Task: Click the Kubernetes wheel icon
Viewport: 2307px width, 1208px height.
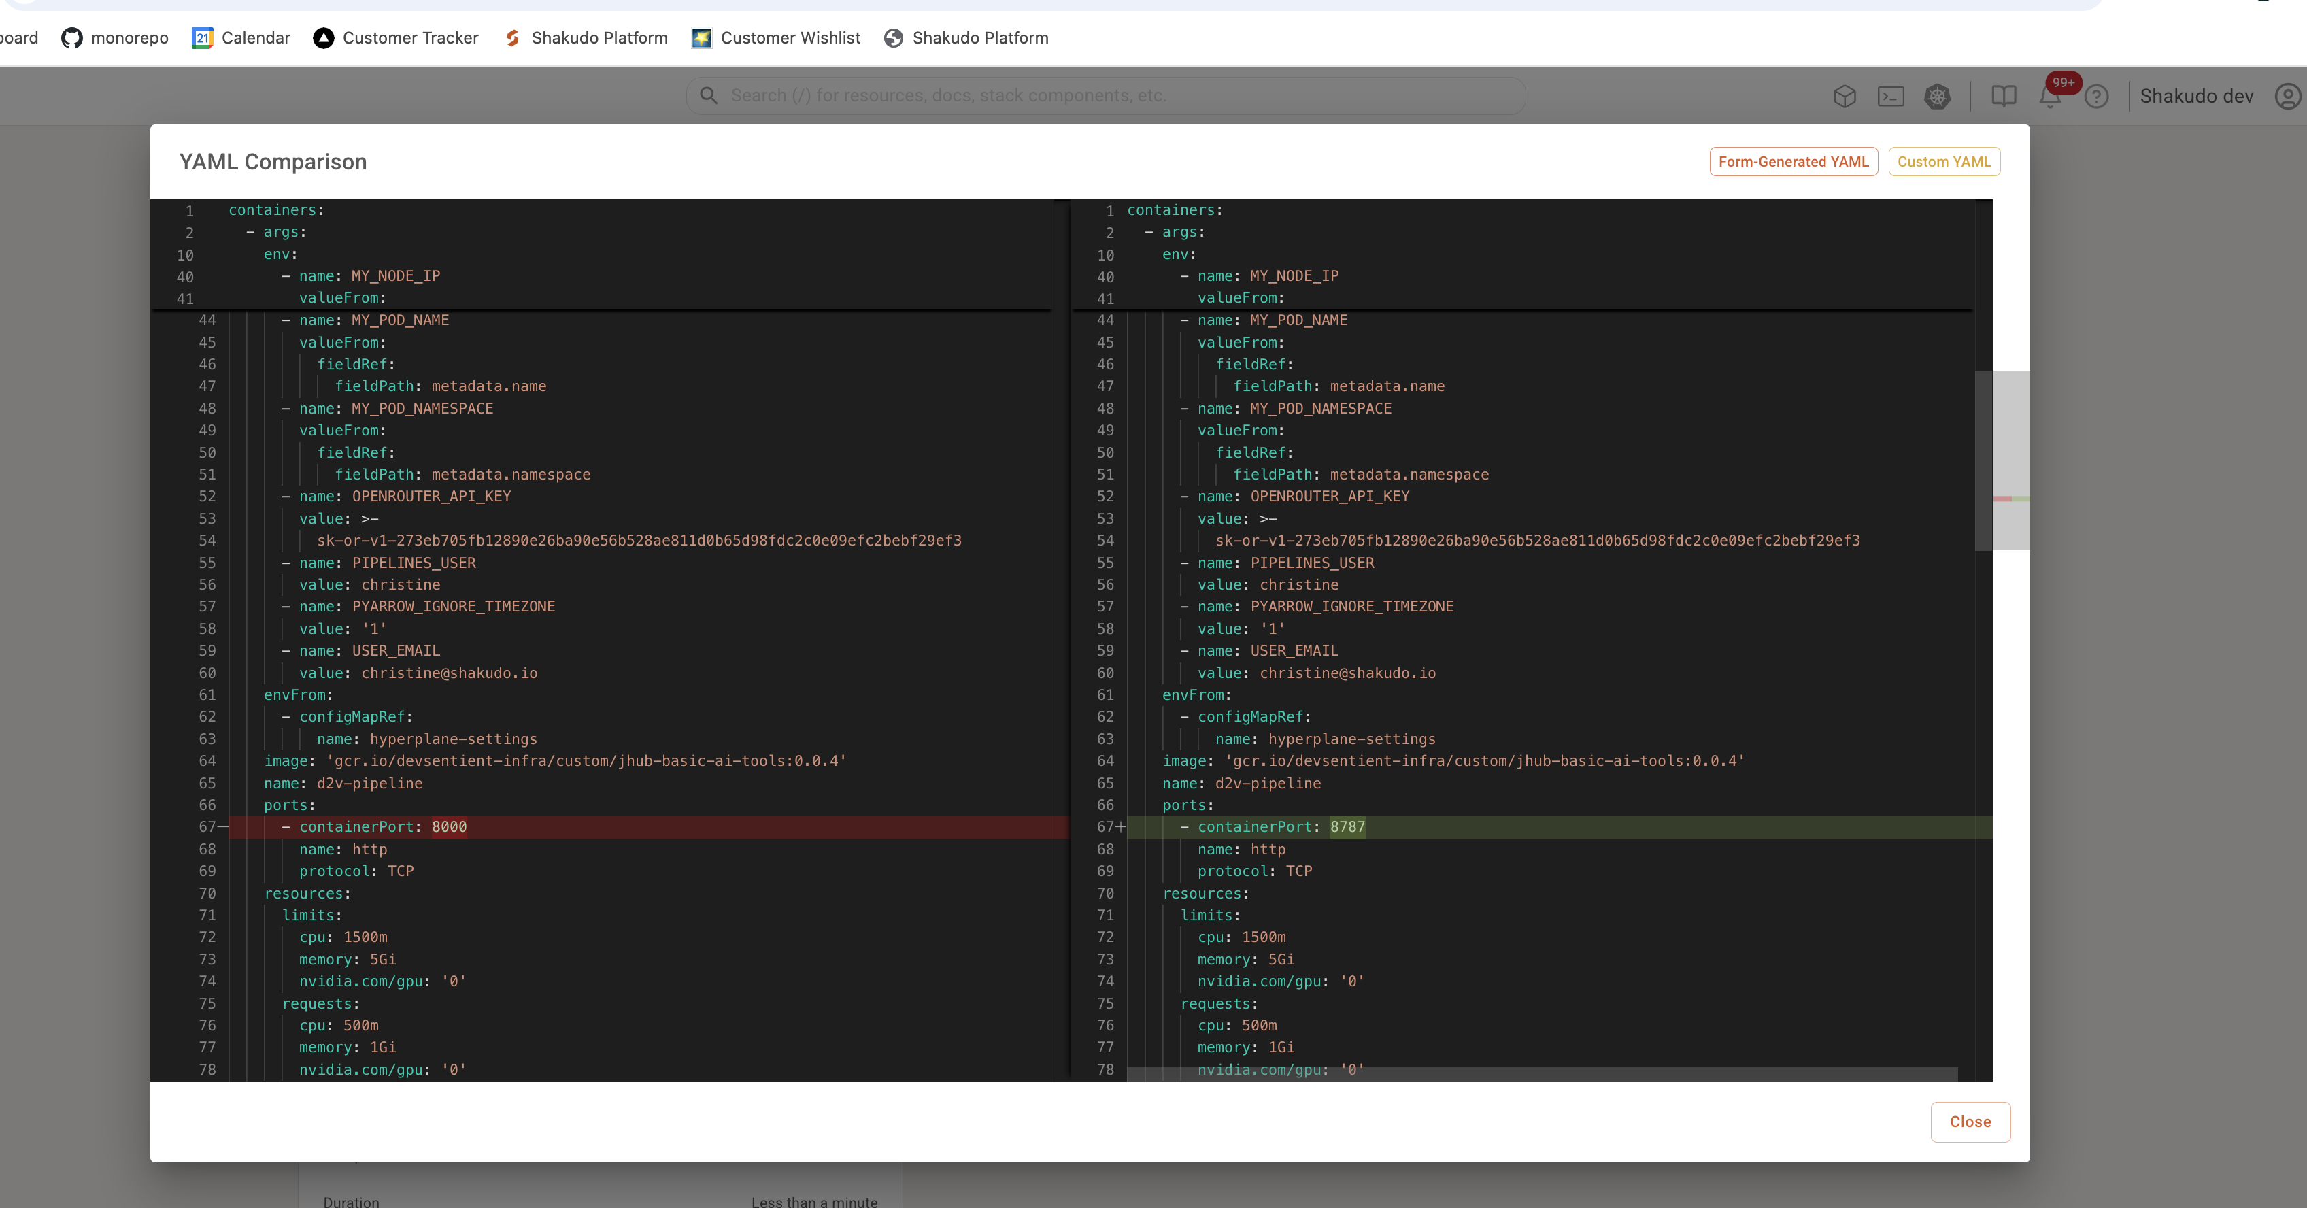Action: click(1937, 96)
